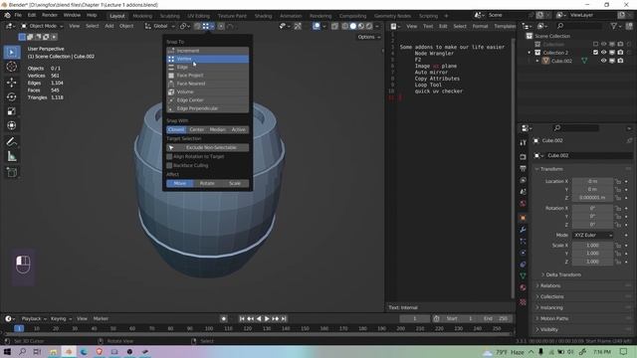Image resolution: width=637 pixels, height=358 pixels.
Task: Switch viewport to rendered shading
Action: tap(369, 26)
